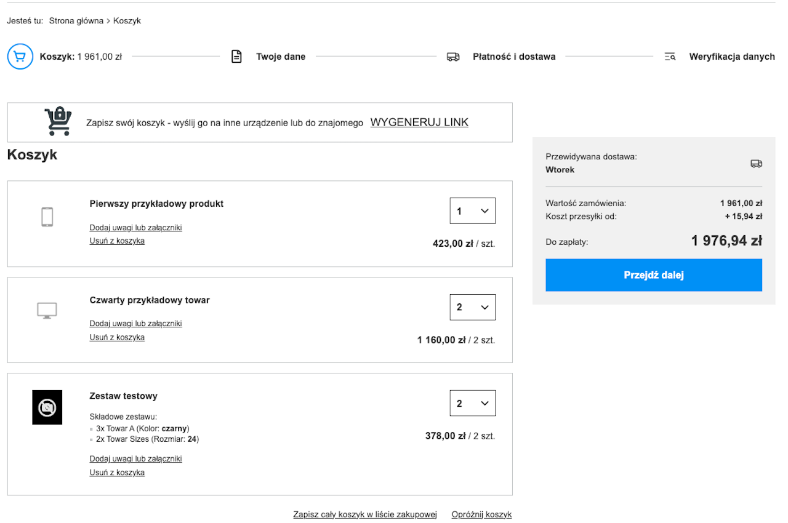Click the truck icon beside Płatność i dostawa
The image size is (788, 523).
click(453, 57)
